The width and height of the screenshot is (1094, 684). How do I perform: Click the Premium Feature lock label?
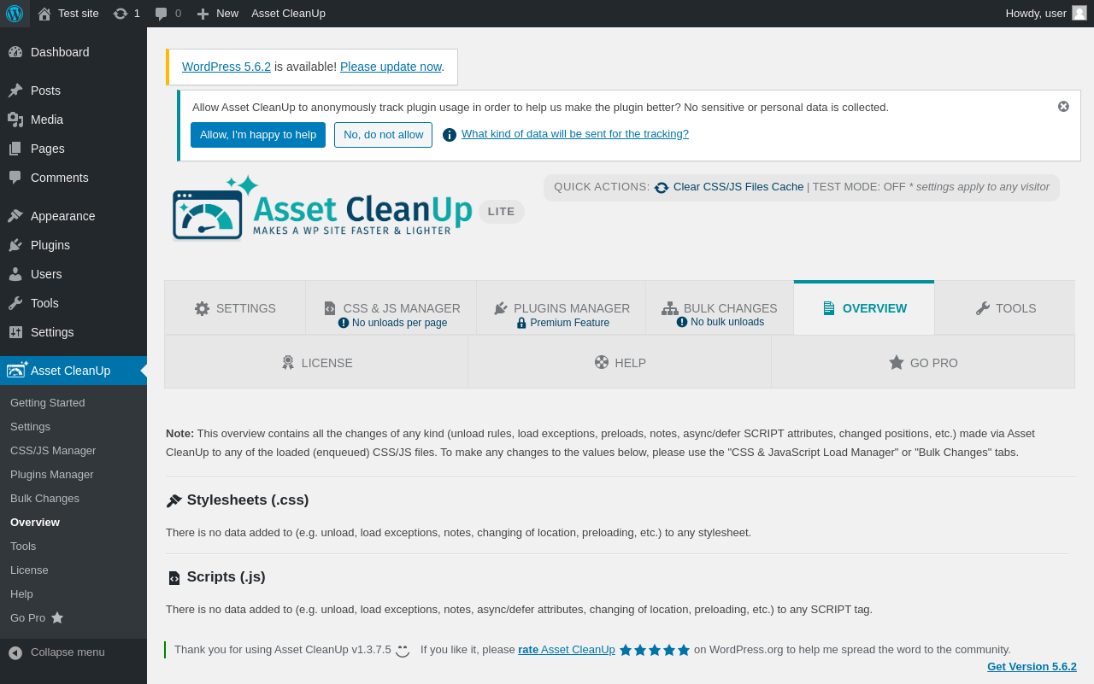tap(562, 323)
